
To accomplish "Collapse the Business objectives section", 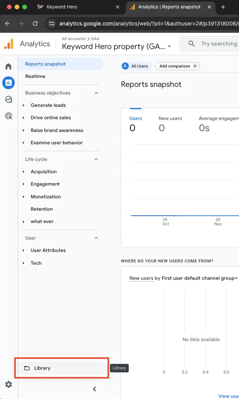I will point(96,93).
